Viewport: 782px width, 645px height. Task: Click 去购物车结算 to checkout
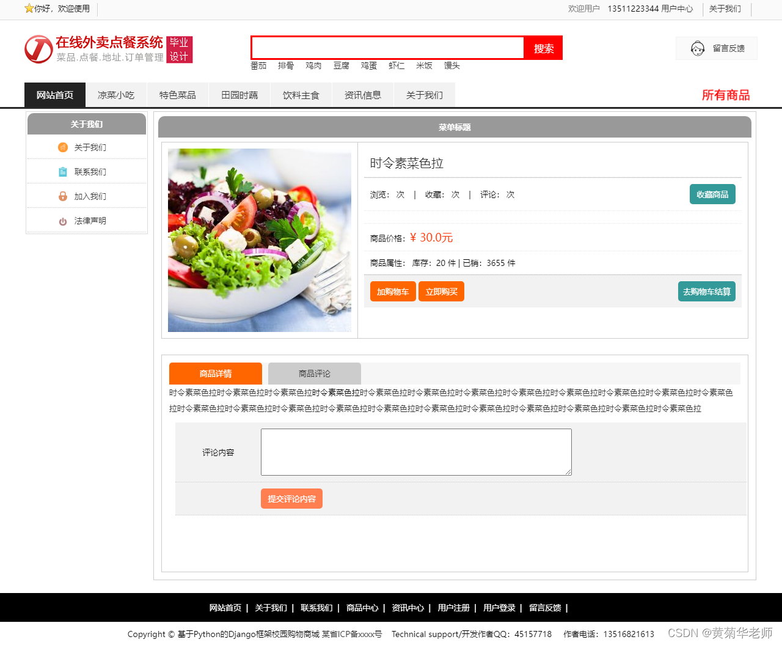click(x=706, y=291)
